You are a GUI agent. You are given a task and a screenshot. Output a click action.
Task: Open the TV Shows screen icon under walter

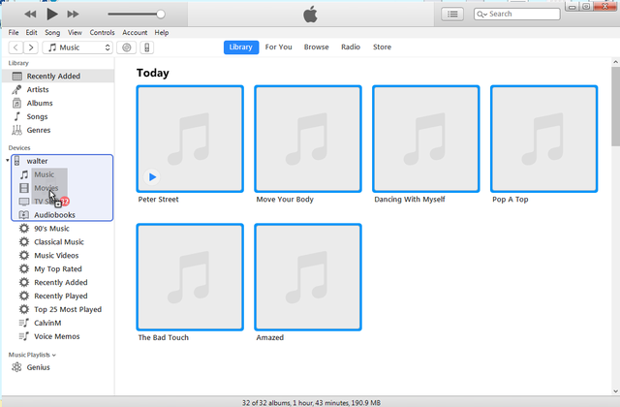tap(24, 202)
